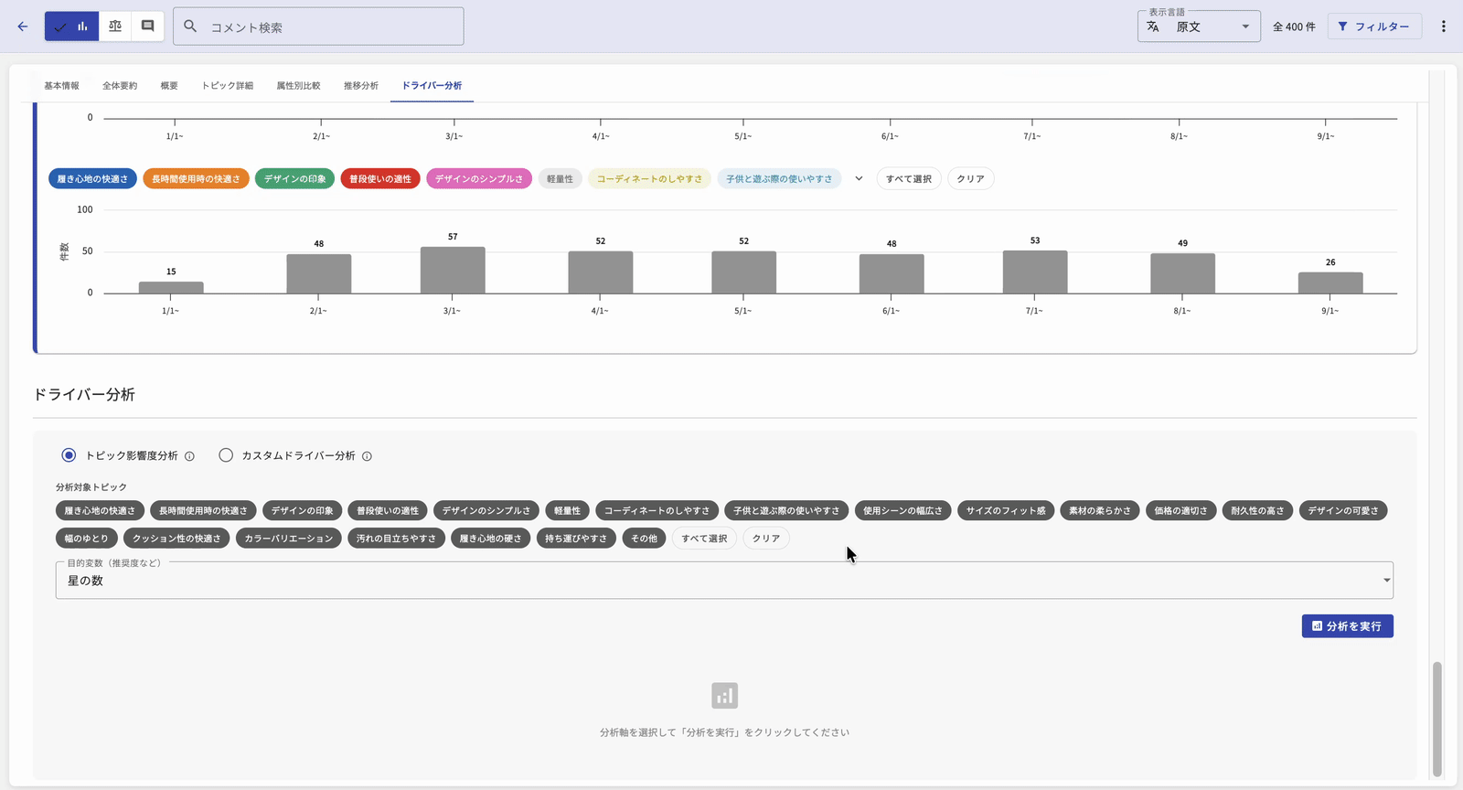Viewport: 1463px width, 790px height.
Task: Switch to the balance scale comparison icon
Action: [x=115, y=27]
